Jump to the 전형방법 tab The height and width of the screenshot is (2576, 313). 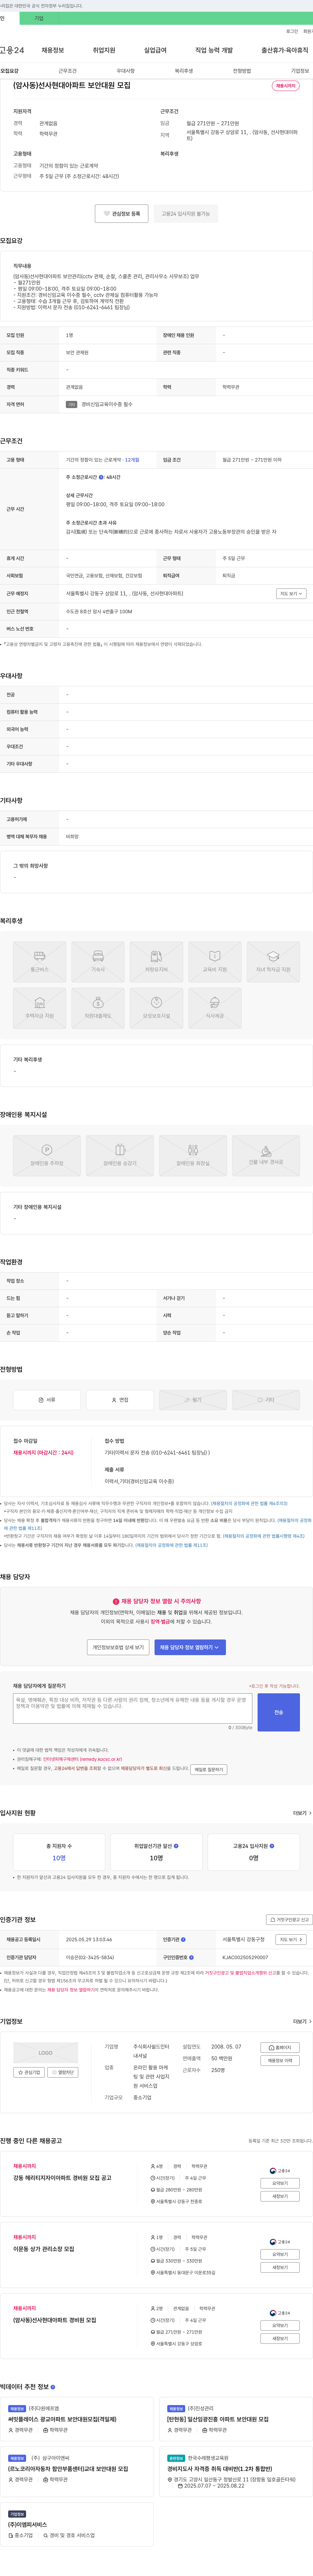pos(242,71)
